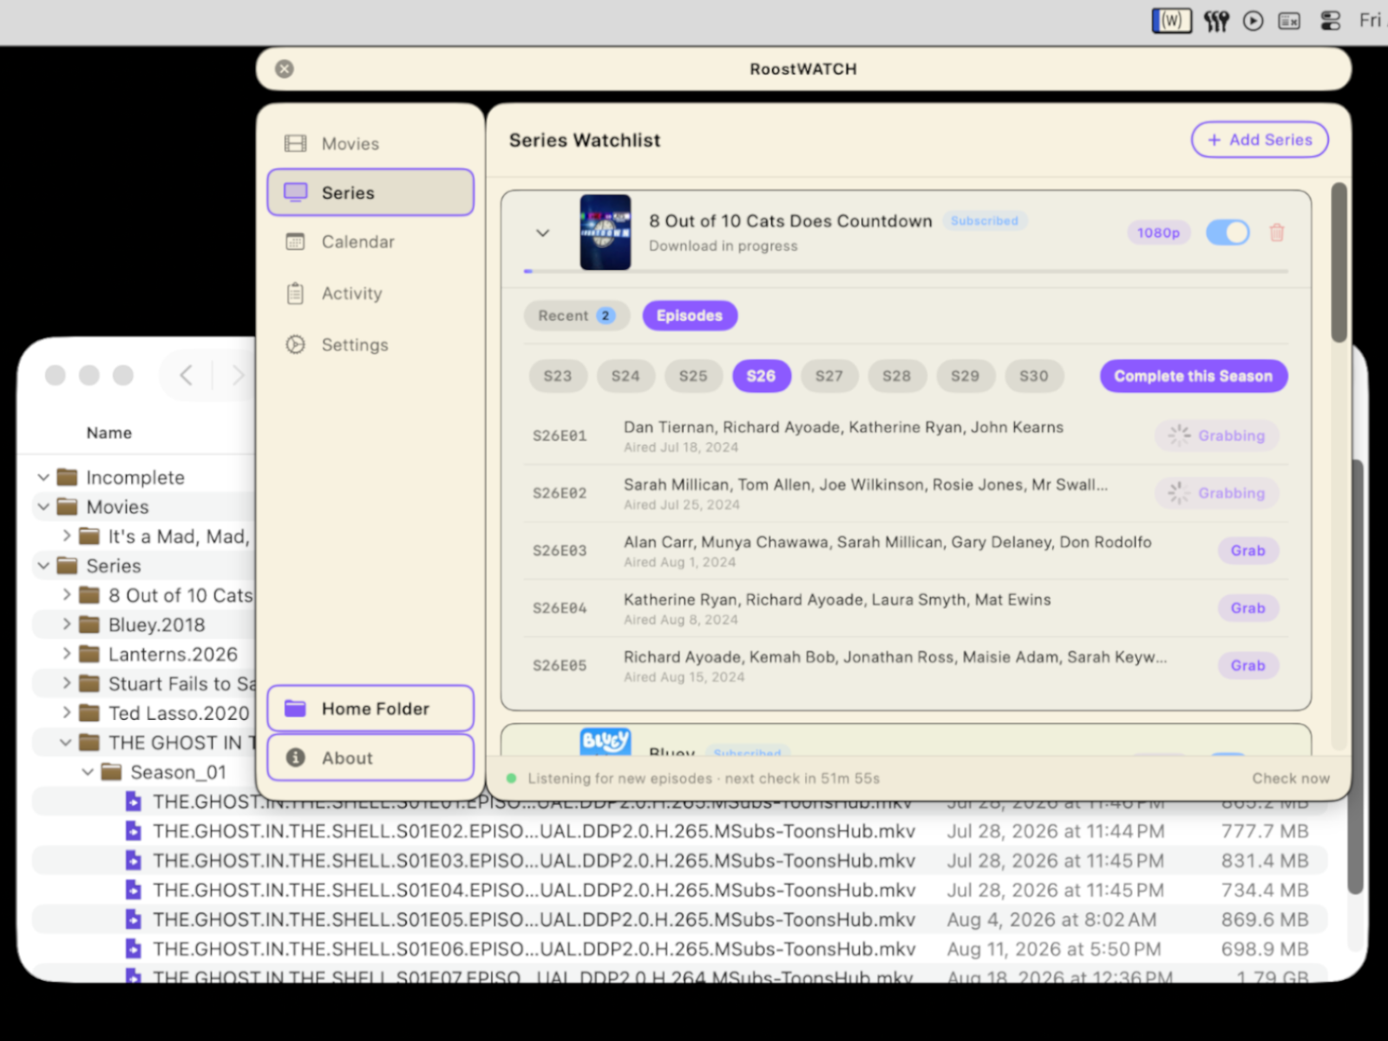
Task: Open Control Center from the menu bar
Action: [x=1331, y=20]
